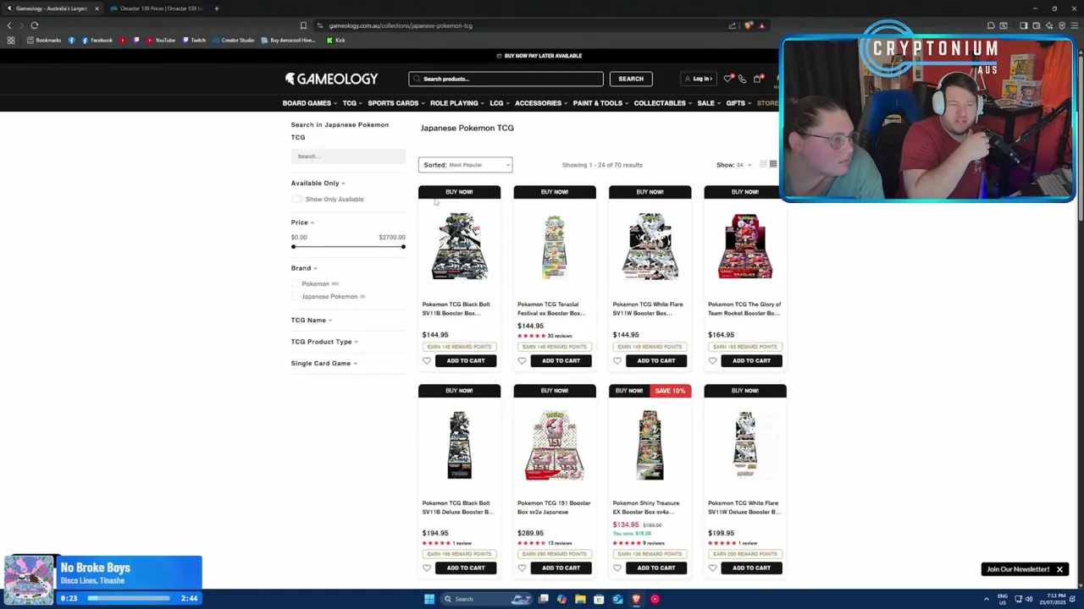
Task: Wishlist the White Flare SV11W Booster Box
Action: pyautogui.click(x=617, y=360)
